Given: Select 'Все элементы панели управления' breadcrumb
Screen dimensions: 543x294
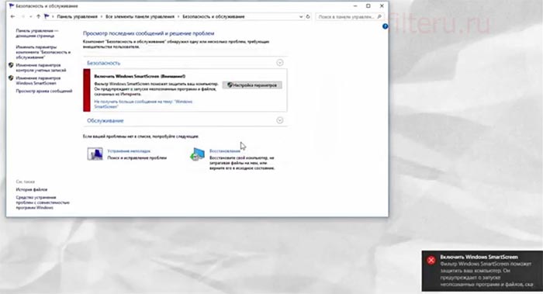Looking at the screenshot, I should 140,16.
